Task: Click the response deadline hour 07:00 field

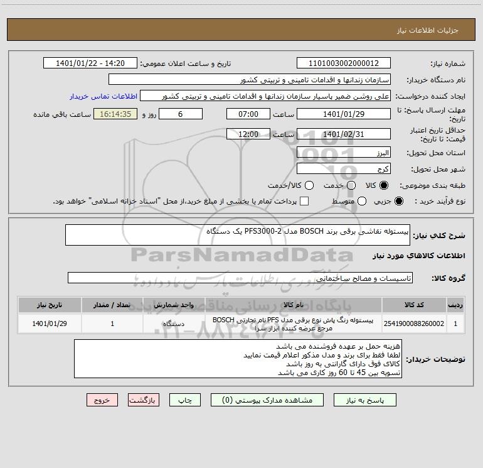Action: [248, 114]
